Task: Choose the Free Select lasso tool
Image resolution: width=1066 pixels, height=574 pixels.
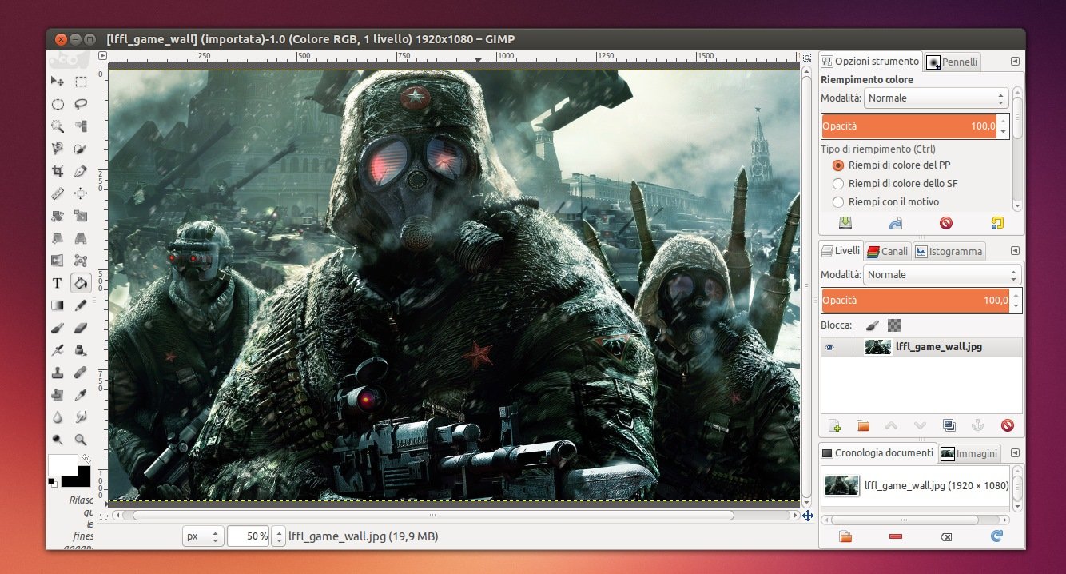Action: 81,104
